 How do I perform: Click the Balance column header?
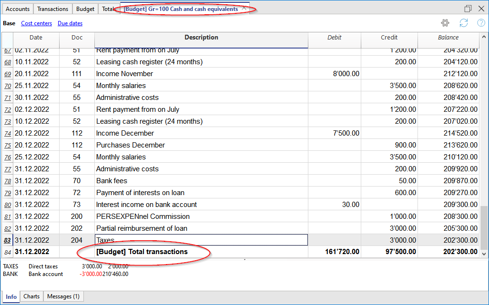click(448, 38)
